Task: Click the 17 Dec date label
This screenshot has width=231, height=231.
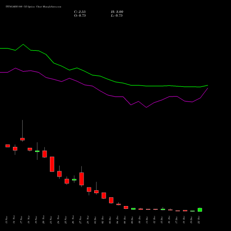Action: click(x=176, y=220)
